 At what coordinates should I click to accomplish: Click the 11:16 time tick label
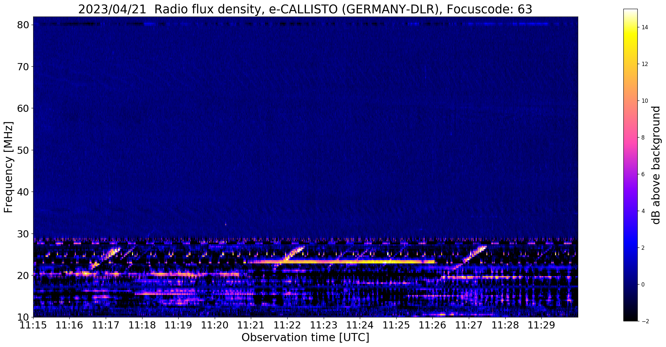tap(69, 325)
